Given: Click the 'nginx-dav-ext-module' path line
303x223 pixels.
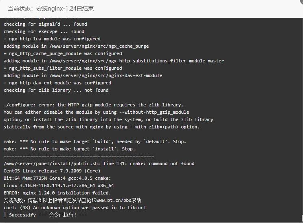Looking at the screenshot, I should pyautogui.click(x=83, y=75).
